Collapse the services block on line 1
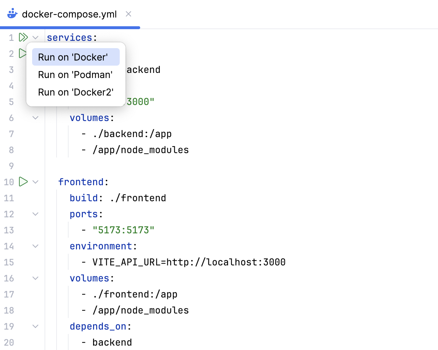Viewport: 438px width, 350px height. tap(35, 38)
